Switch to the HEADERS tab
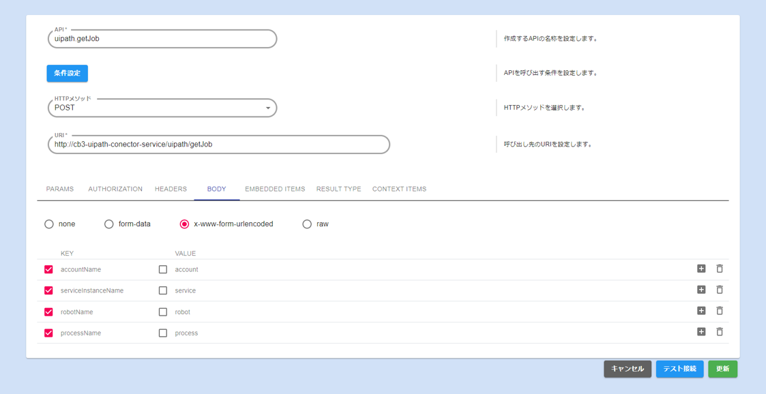This screenshot has height=394, width=766. tap(171, 189)
